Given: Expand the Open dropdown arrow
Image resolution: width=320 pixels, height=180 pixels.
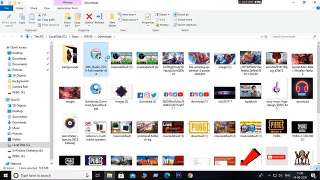Looking at the screenshot, I should [x=168, y=14].
